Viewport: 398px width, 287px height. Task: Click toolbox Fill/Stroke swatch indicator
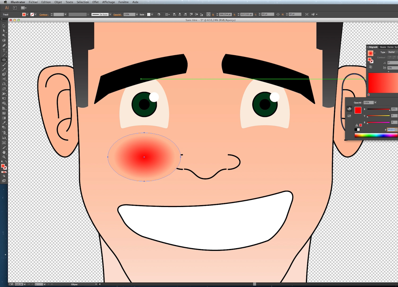pos(4,167)
